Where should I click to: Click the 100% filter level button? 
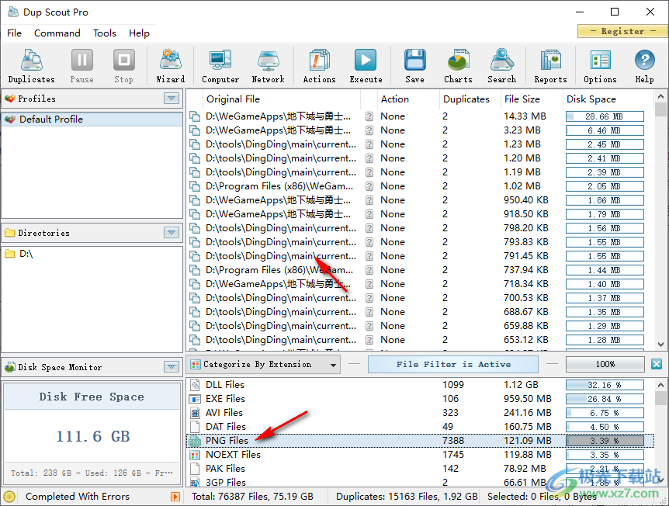pos(605,364)
